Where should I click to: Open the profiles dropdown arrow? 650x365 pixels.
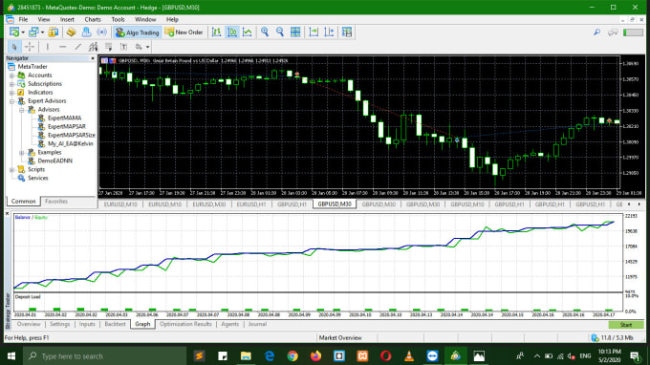42,32
